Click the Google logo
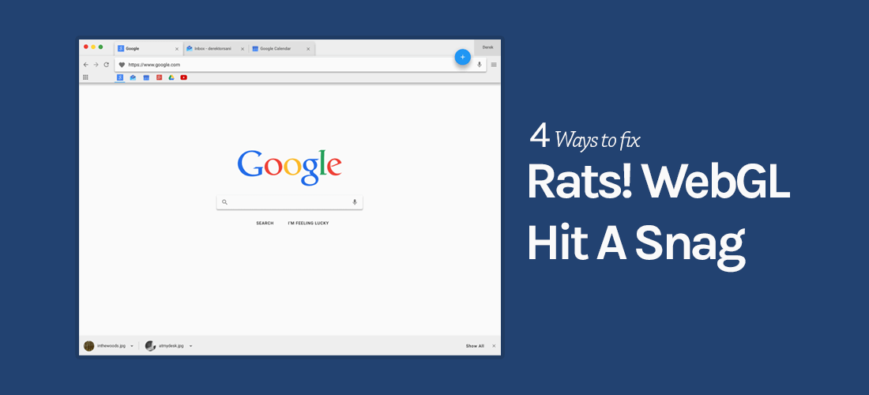The image size is (869, 395). 289,167
